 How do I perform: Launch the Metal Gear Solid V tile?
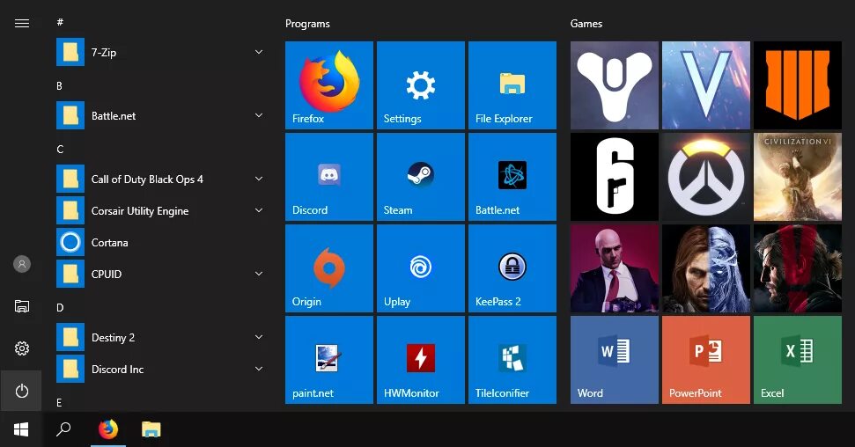click(x=798, y=268)
